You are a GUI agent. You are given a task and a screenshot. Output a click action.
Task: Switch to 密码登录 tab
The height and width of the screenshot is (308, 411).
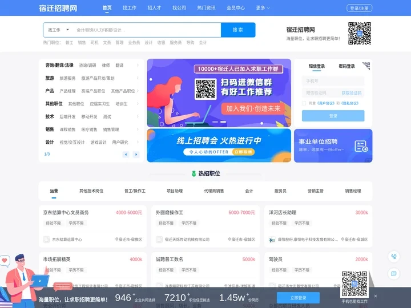coord(346,66)
